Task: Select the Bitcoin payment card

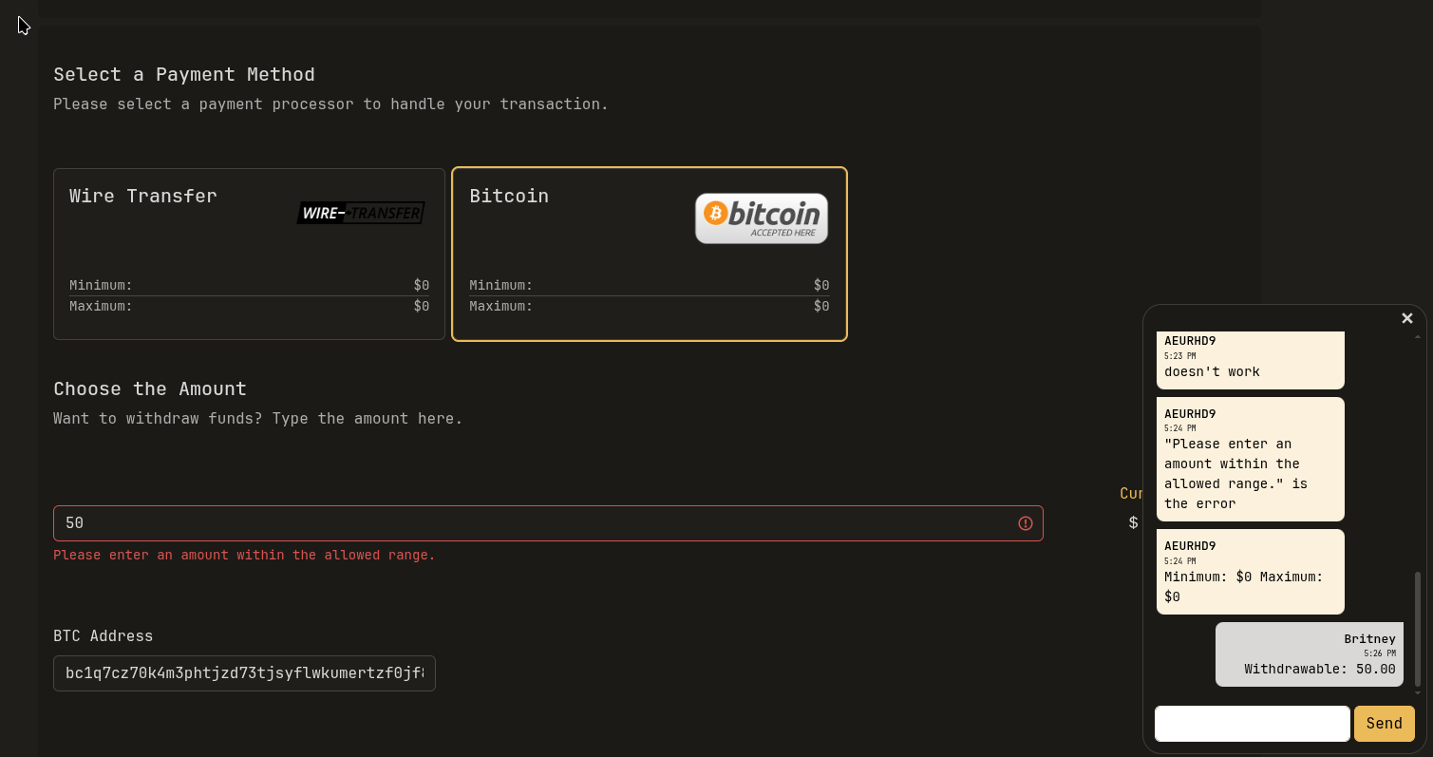Action: [650, 254]
